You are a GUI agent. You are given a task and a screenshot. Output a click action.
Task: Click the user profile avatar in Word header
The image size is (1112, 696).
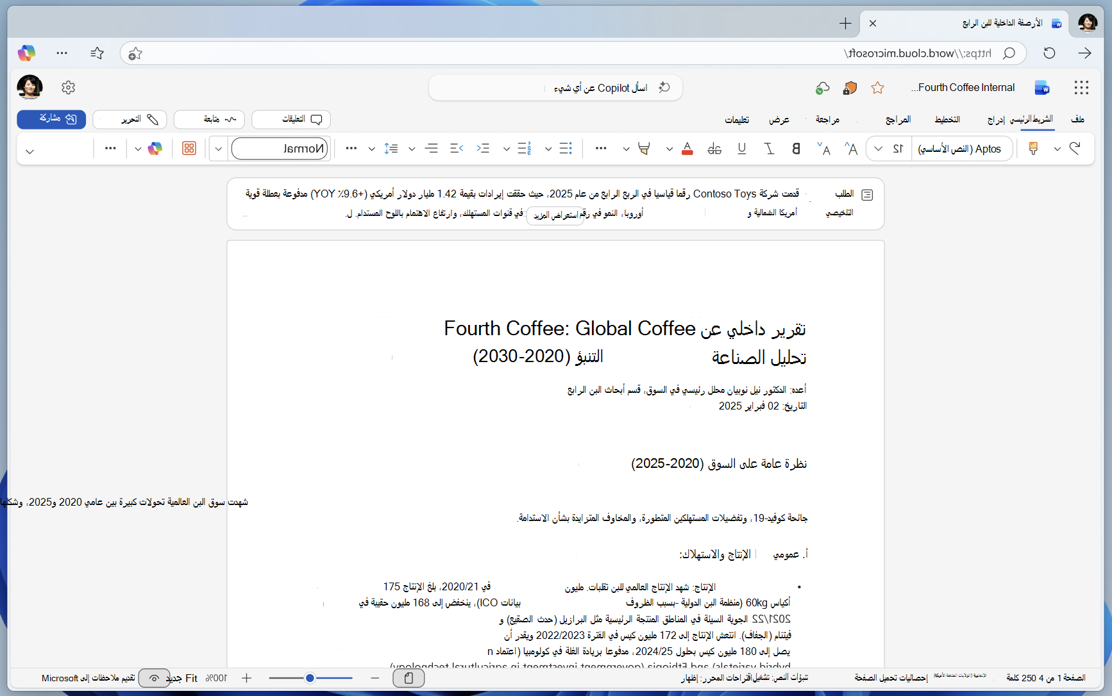(29, 87)
